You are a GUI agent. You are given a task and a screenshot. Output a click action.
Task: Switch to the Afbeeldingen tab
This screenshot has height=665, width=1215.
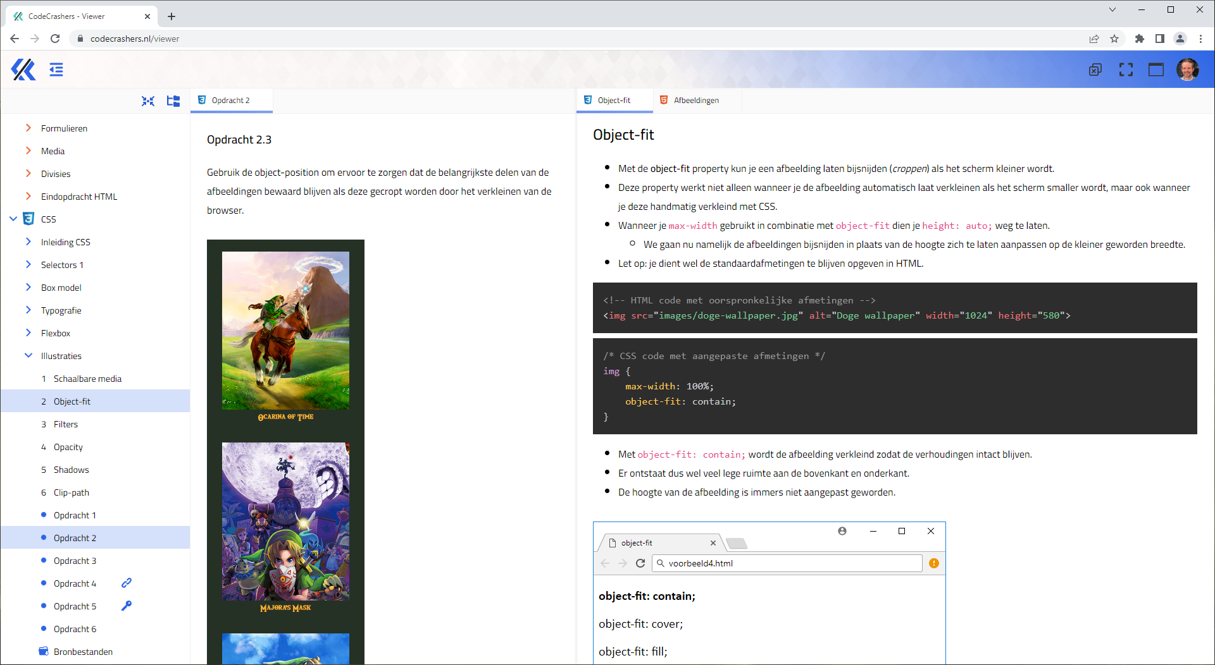click(695, 101)
